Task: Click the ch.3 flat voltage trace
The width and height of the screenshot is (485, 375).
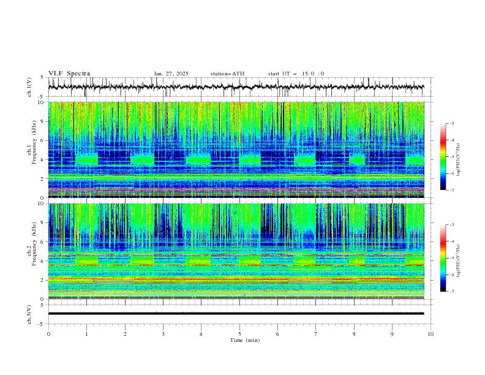Action: [236, 314]
